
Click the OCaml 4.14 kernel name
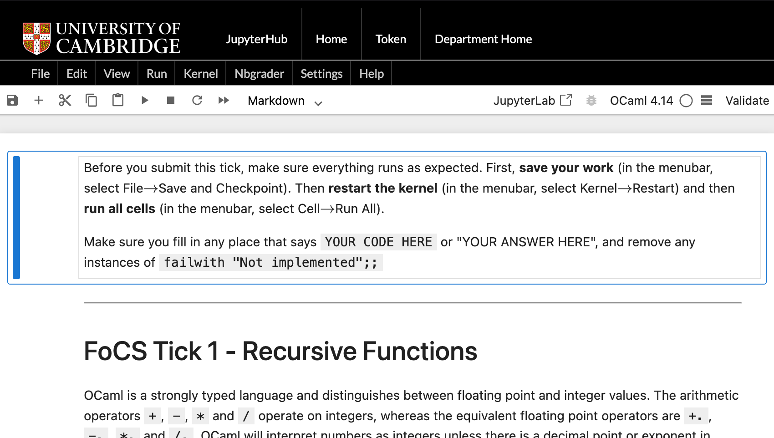click(641, 101)
